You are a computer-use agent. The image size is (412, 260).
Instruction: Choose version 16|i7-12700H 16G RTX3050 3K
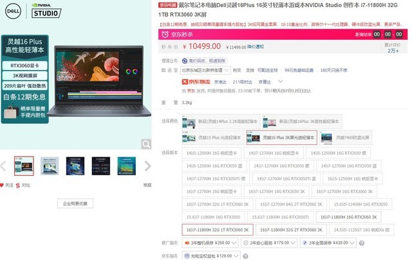tap(277, 191)
